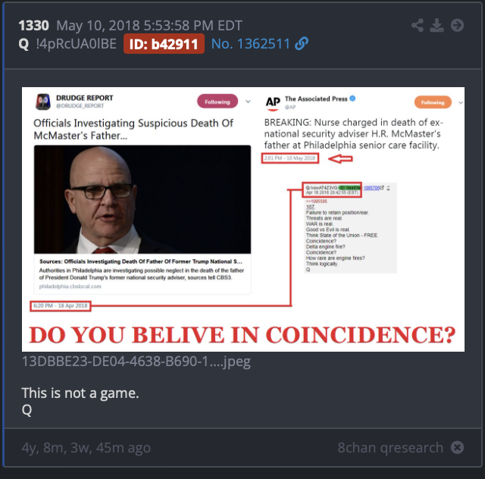The width and height of the screenshot is (485, 479).
Task: Download the post using the download icon
Action: coord(436,25)
